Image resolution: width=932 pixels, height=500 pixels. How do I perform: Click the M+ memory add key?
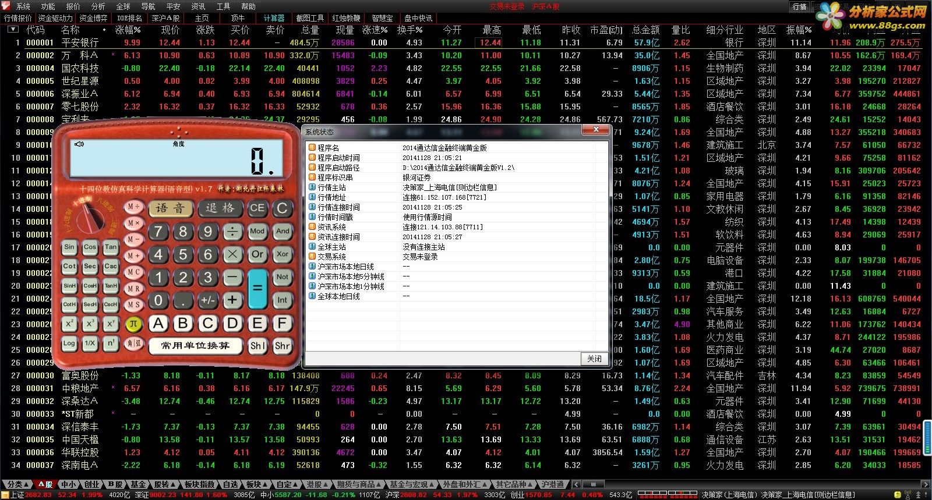pyautogui.click(x=134, y=256)
